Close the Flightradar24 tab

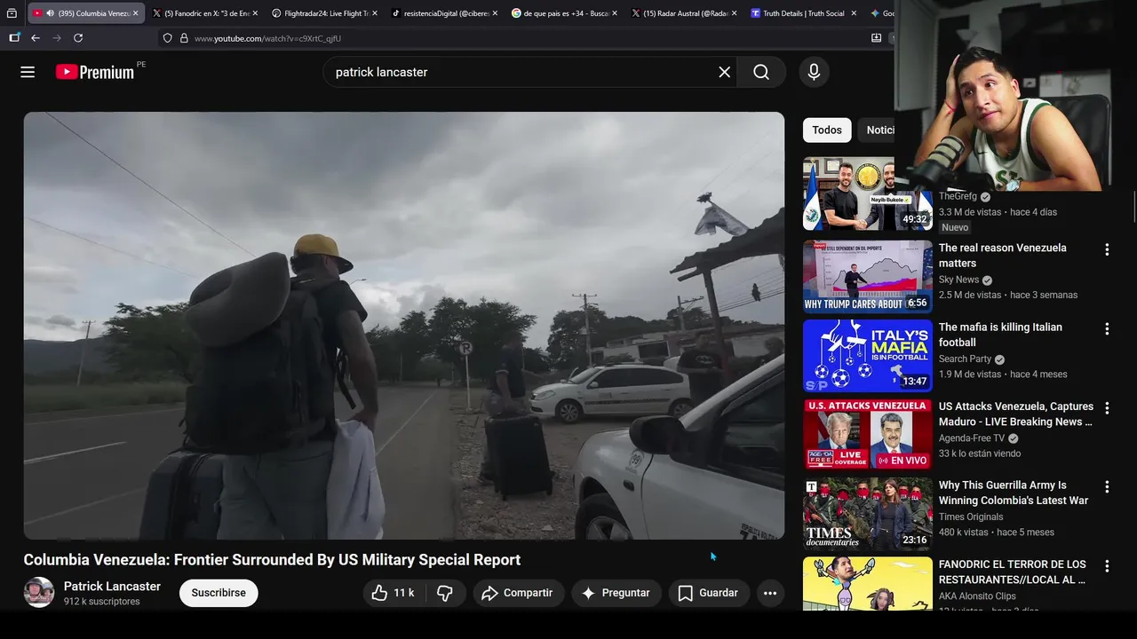[x=375, y=13]
